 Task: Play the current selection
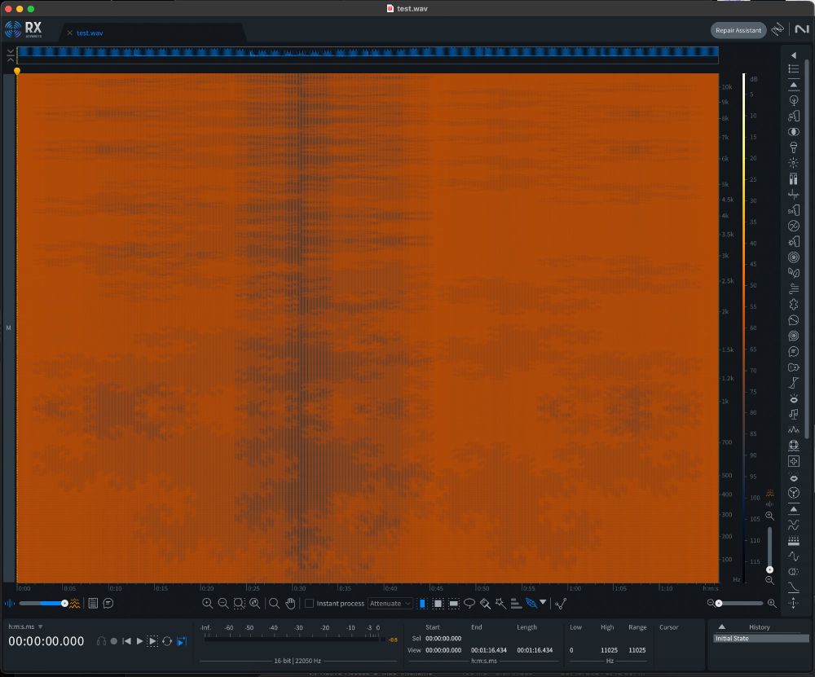point(152,641)
